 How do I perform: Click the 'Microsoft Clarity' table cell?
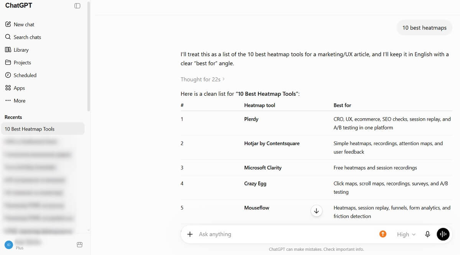coord(263,168)
